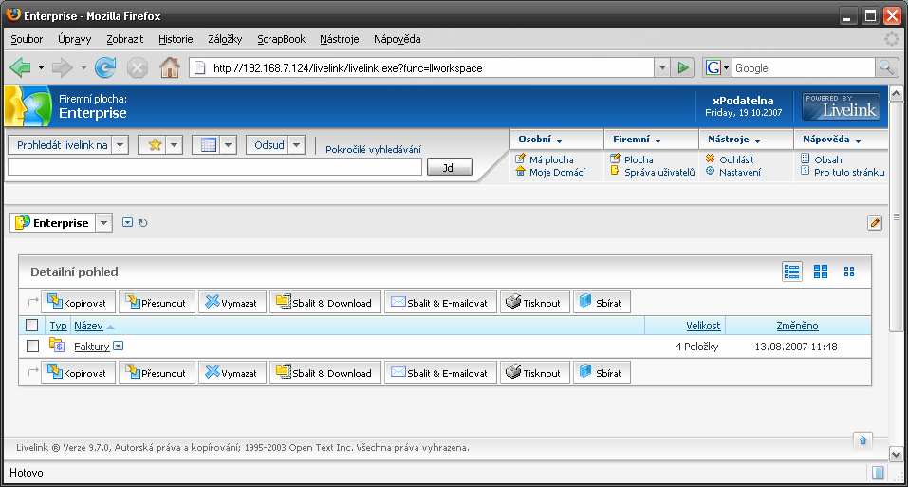Screen dimensions: 908x487
Task: Click the Jdi search button
Action: (450, 167)
